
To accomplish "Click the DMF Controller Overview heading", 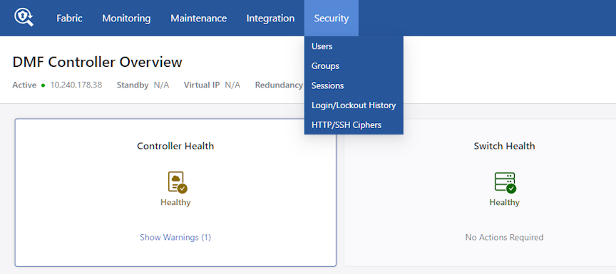I will tap(98, 62).
